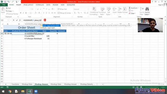Expand the Name Box dropdown arrow
This screenshot has height=94, width=167.
[8, 20]
